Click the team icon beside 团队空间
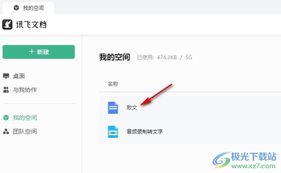 point(6,131)
